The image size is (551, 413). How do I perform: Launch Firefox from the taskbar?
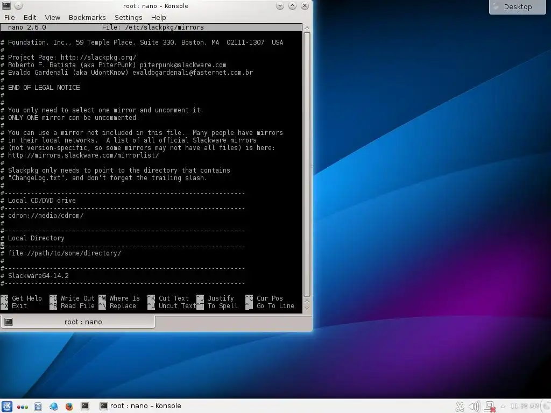[69, 407]
